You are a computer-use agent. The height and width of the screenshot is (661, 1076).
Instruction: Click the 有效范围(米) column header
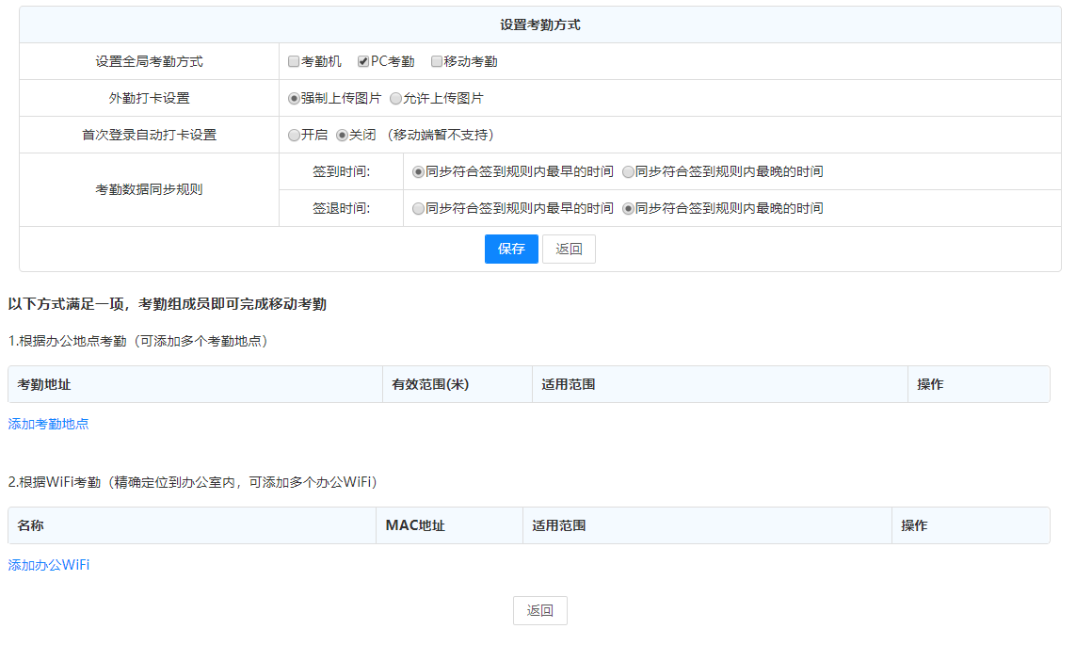pos(430,385)
